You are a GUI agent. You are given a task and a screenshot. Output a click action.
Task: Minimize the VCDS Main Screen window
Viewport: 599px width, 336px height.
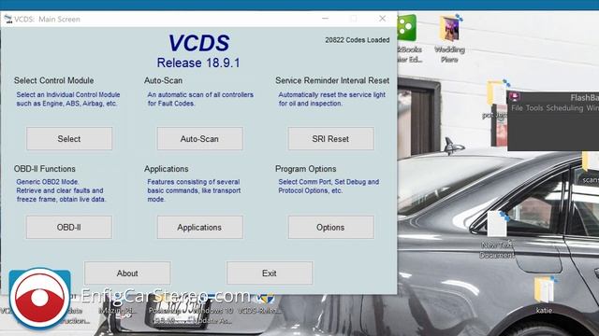(x=325, y=19)
